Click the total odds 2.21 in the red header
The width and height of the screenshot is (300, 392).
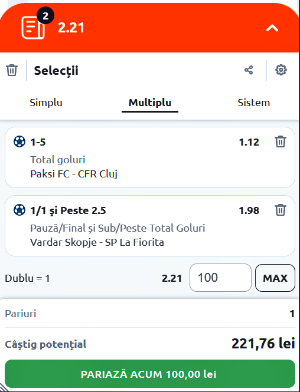pos(71,28)
